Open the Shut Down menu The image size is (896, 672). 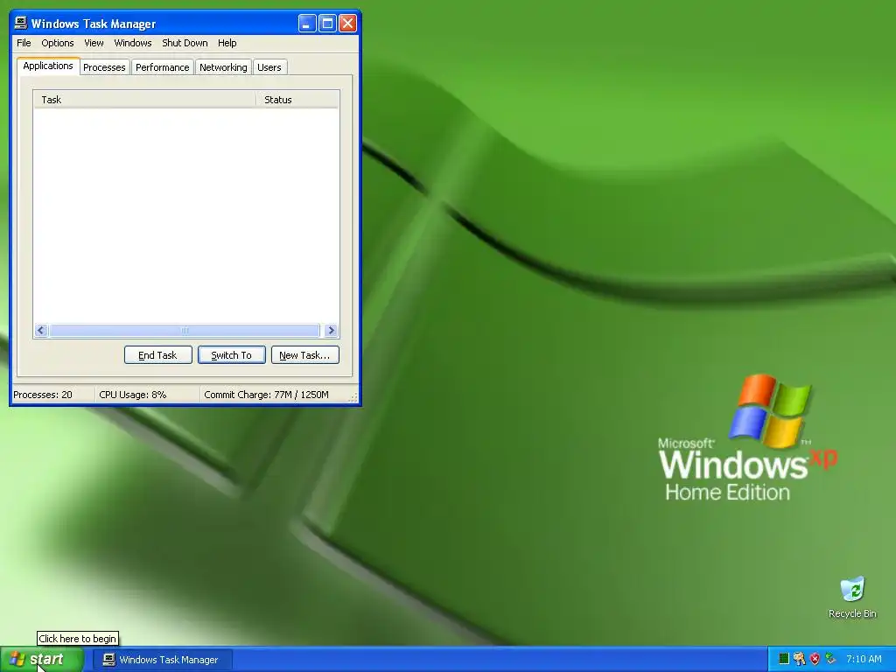(185, 43)
